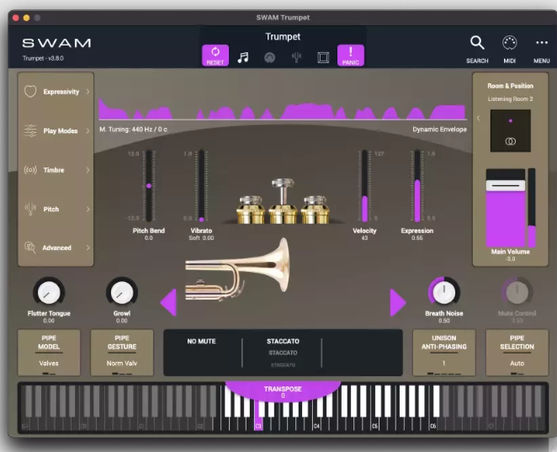Click the Play Modes sliders icon
Viewport: 557px width, 452px height.
pos(30,130)
